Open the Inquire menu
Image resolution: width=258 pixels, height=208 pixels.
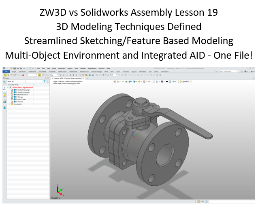69,69
